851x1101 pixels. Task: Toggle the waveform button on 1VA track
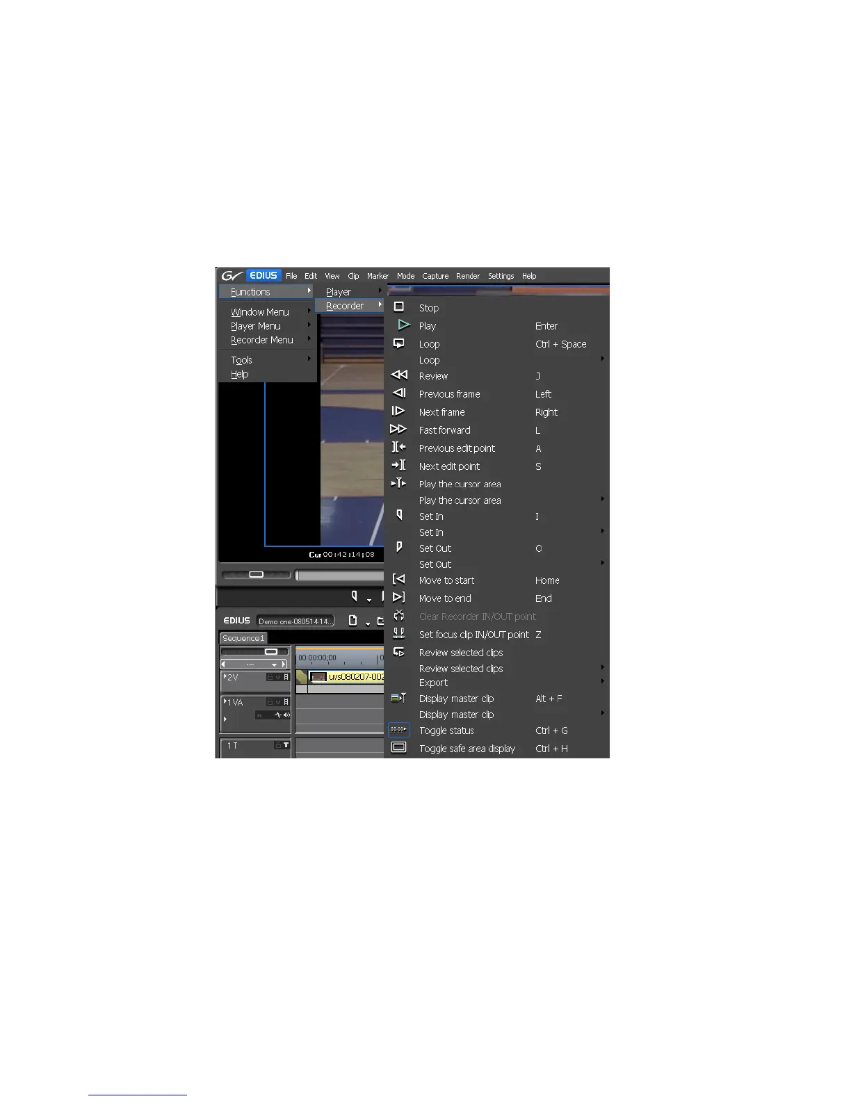(278, 715)
